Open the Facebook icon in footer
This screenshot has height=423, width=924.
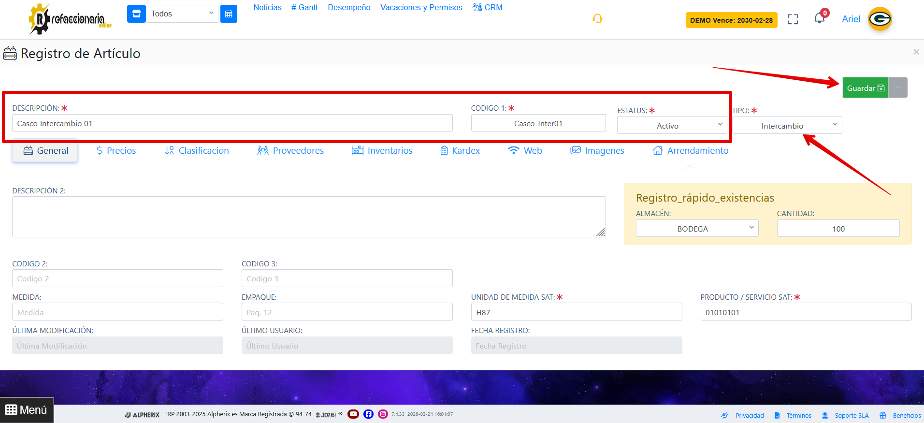click(368, 414)
